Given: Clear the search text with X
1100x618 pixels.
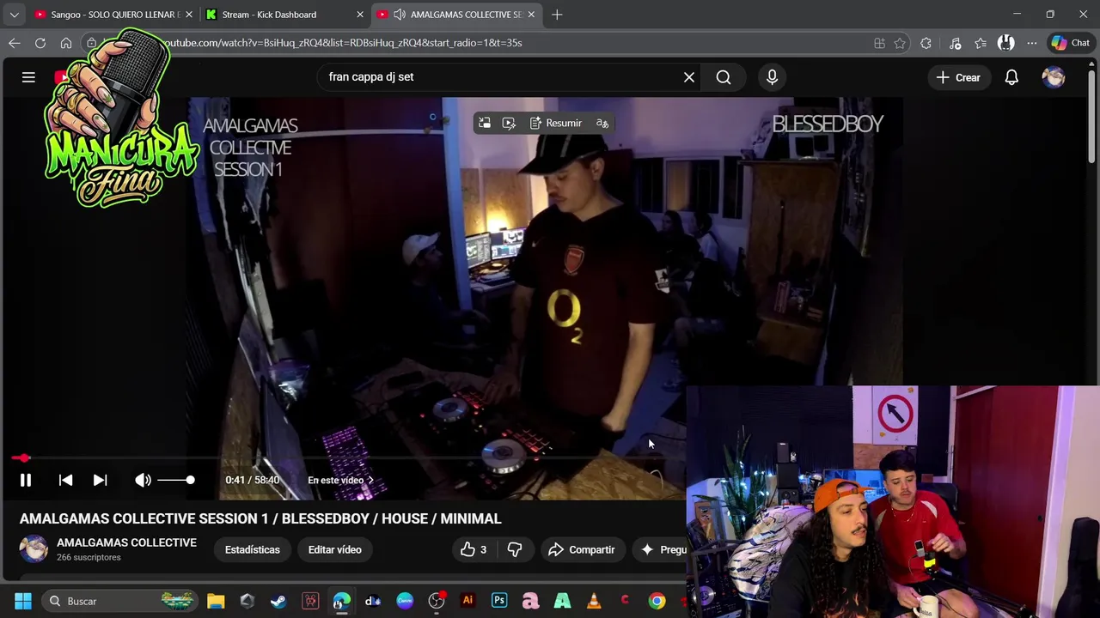Looking at the screenshot, I should coord(689,77).
